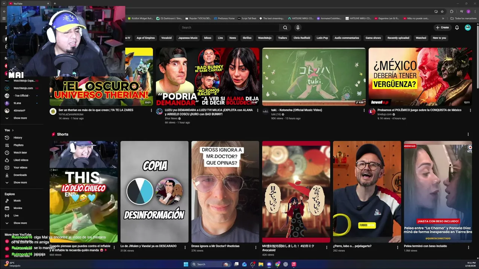The height and width of the screenshot is (269, 479).
Task: Open the Dross ignora a Mr.Doctor short
Action: point(225,192)
